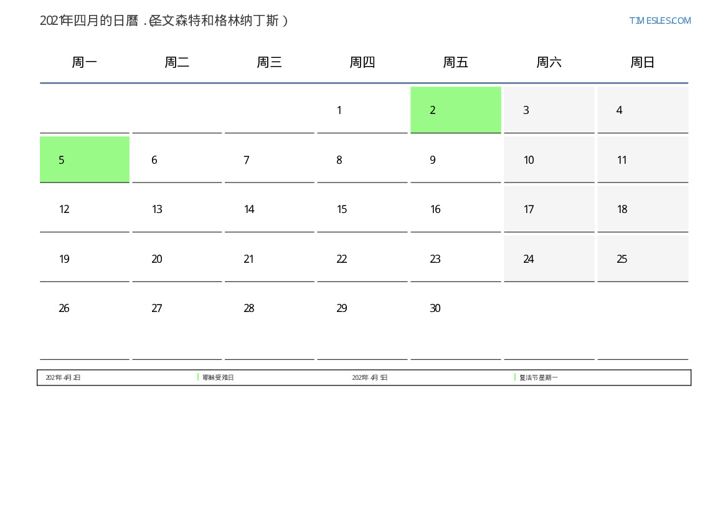This screenshot has height=515, width=728.
Task: Select day 17 on the calendar
Action: click(549, 209)
